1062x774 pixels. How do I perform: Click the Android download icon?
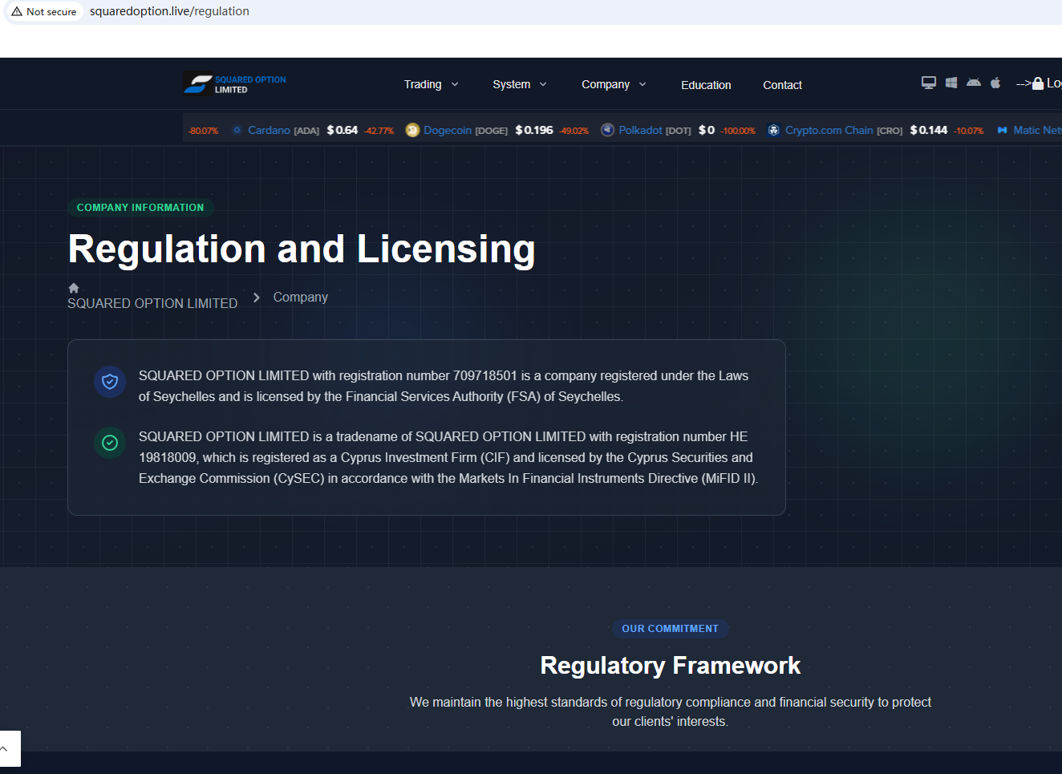coord(973,83)
